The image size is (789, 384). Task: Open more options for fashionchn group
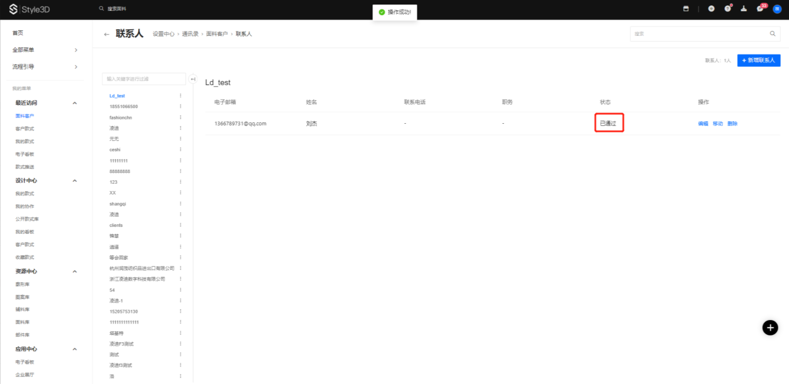click(x=181, y=117)
